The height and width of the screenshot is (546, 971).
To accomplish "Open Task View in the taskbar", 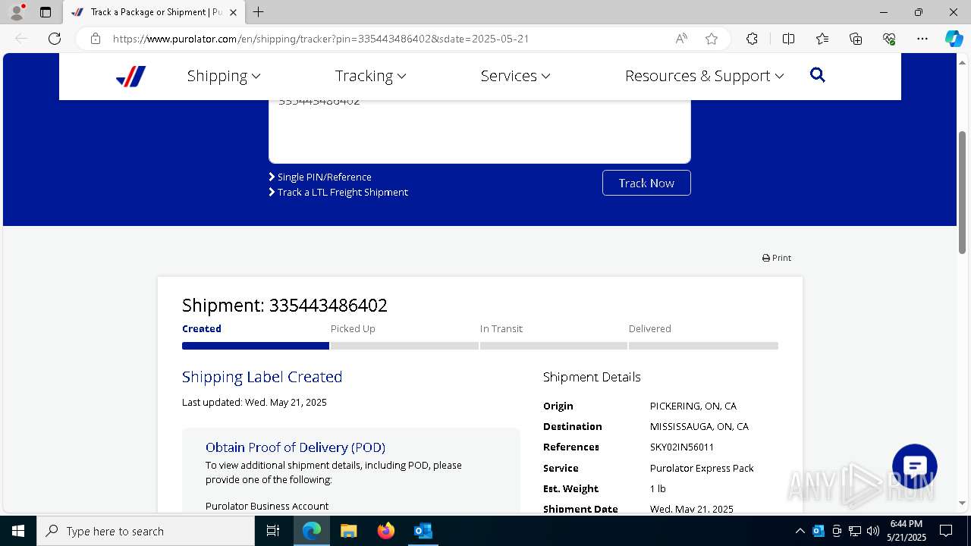I will [273, 531].
